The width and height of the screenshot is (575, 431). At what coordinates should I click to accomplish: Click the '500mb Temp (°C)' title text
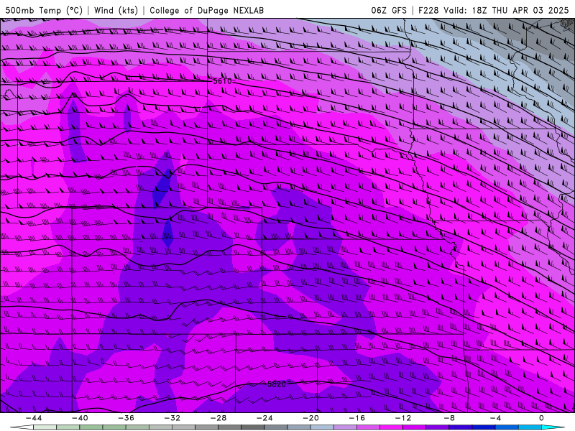[x=44, y=10]
